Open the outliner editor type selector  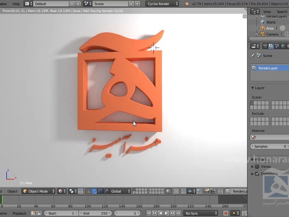tap(255, 12)
